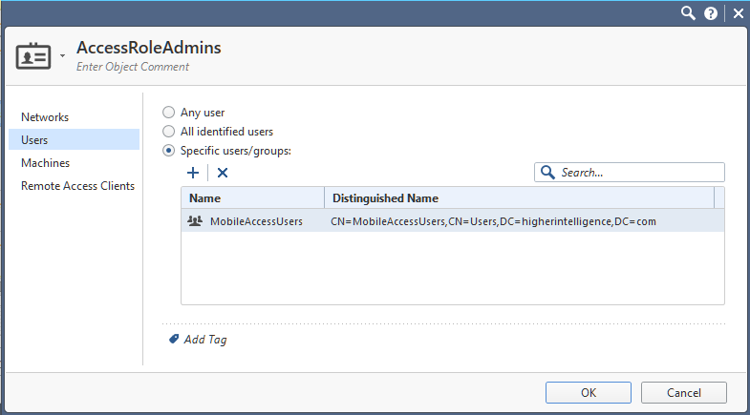The image size is (750, 415).
Task: Edit the AccessRoleAdmins object name
Action: tap(149, 48)
